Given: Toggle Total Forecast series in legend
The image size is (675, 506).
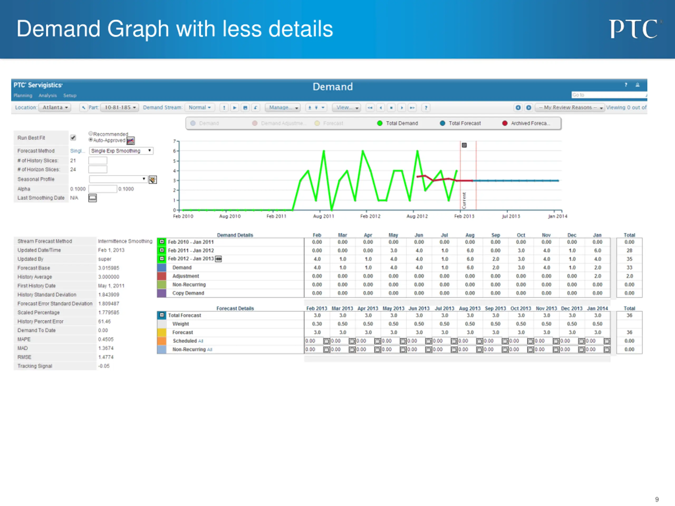Looking at the screenshot, I should click(460, 123).
